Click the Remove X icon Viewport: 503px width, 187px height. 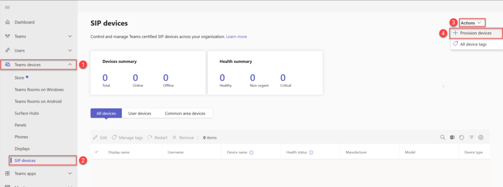click(x=174, y=138)
